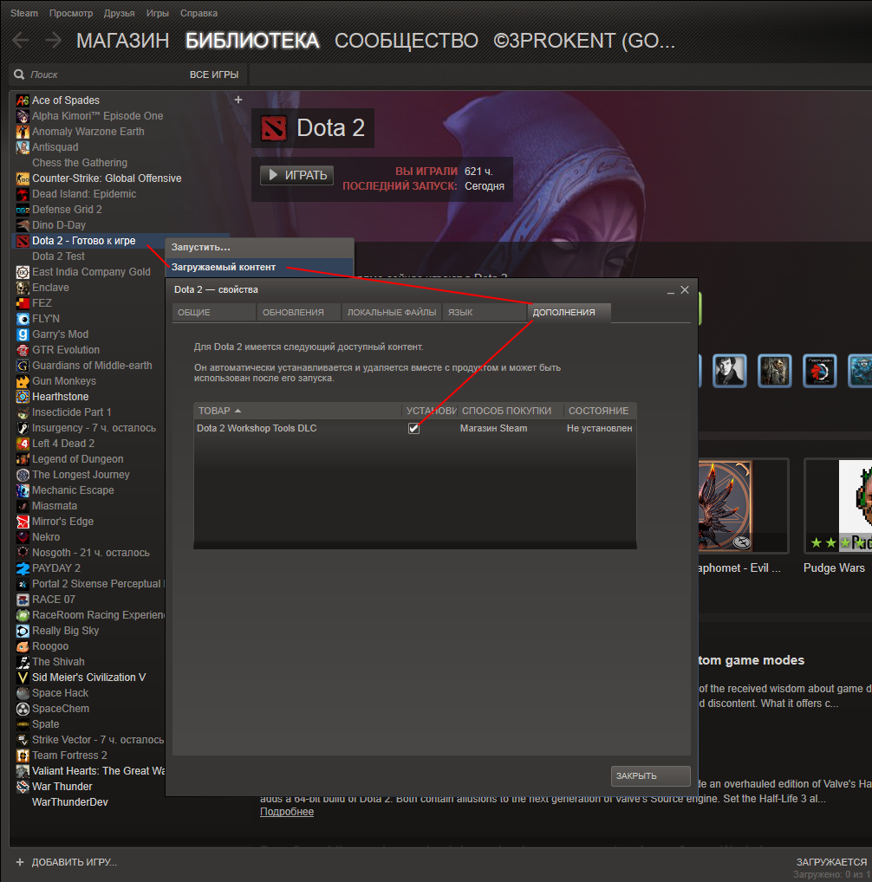Click the Sid Meier's Civilization V icon
The height and width of the screenshot is (882, 872).
click(x=23, y=678)
